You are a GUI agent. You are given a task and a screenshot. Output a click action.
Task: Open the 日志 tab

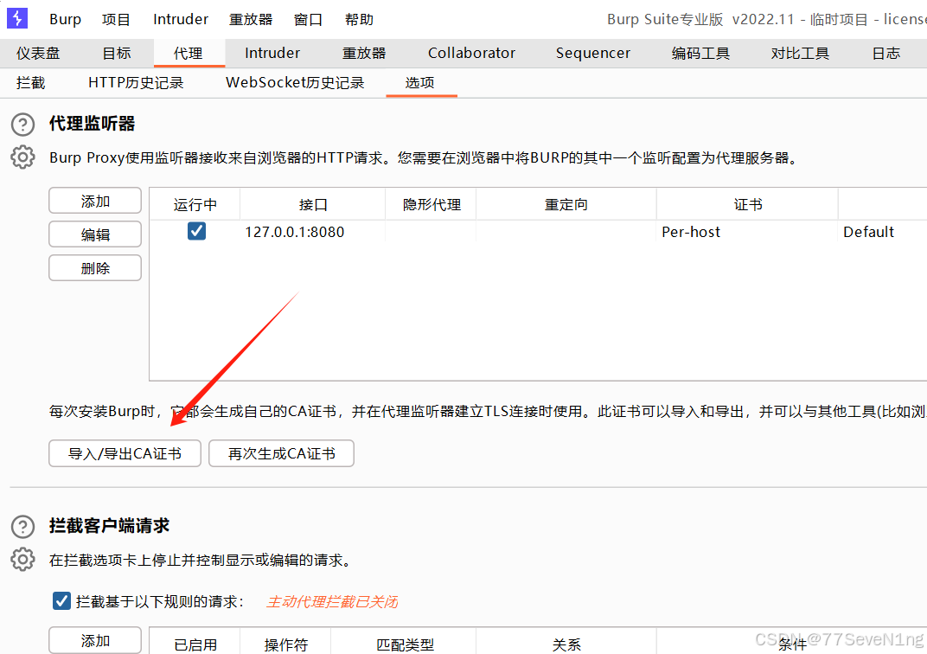(x=886, y=54)
